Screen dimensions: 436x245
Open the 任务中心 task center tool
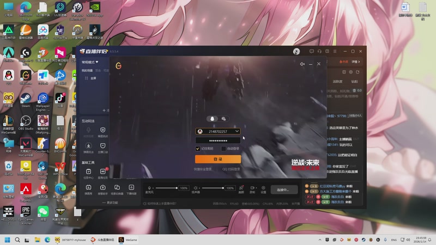click(x=88, y=173)
